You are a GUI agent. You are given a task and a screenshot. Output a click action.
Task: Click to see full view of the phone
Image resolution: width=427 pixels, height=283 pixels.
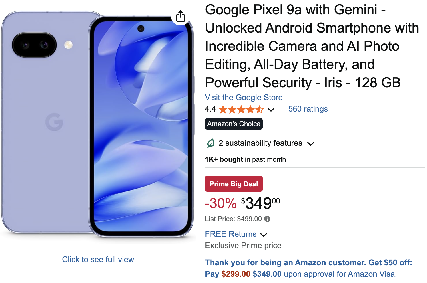98,259
